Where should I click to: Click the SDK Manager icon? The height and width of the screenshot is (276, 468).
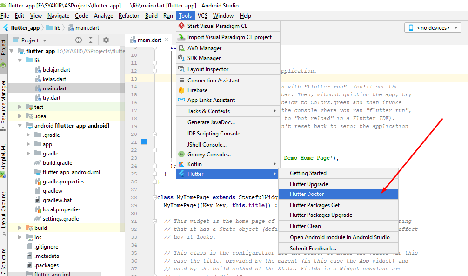[181, 58]
